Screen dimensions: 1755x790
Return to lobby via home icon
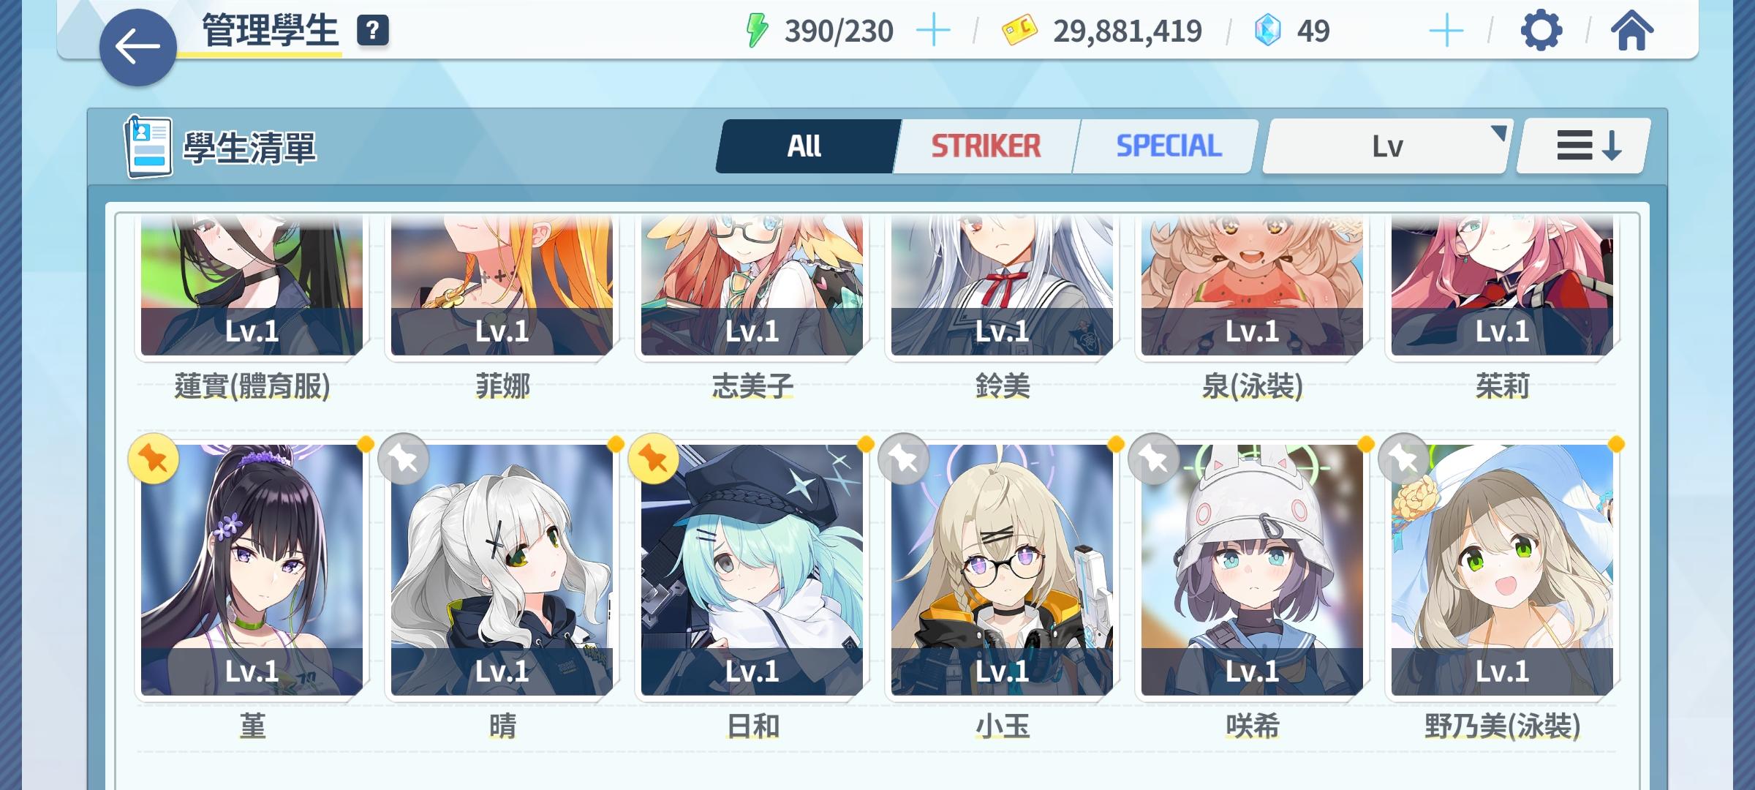pyautogui.click(x=1632, y=31)
